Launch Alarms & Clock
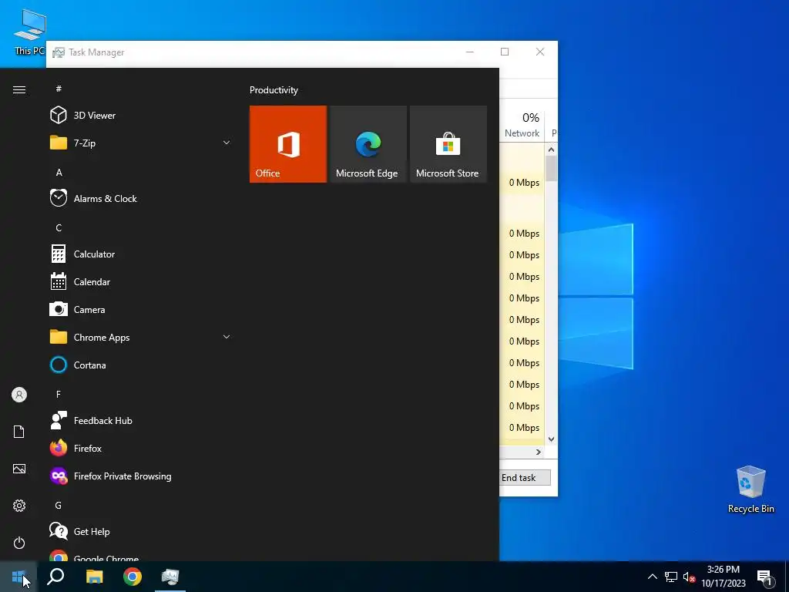 coord(140,198)
